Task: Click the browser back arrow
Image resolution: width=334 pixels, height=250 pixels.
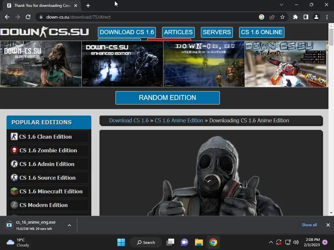Action: (7, 17)
